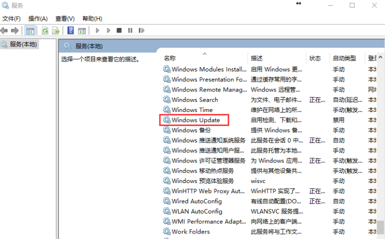Select the Windows Update service
Image resolution: width=385 pixels, height=239 pixels.
[195, 120]
